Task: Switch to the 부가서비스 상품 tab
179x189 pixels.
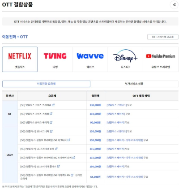Action: pyautogui.click(x=134, y=84)
